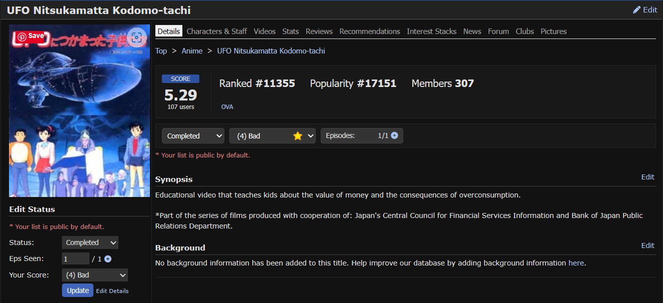Open the Forum tab
This screenshot has width=663, height=303.
498,31
